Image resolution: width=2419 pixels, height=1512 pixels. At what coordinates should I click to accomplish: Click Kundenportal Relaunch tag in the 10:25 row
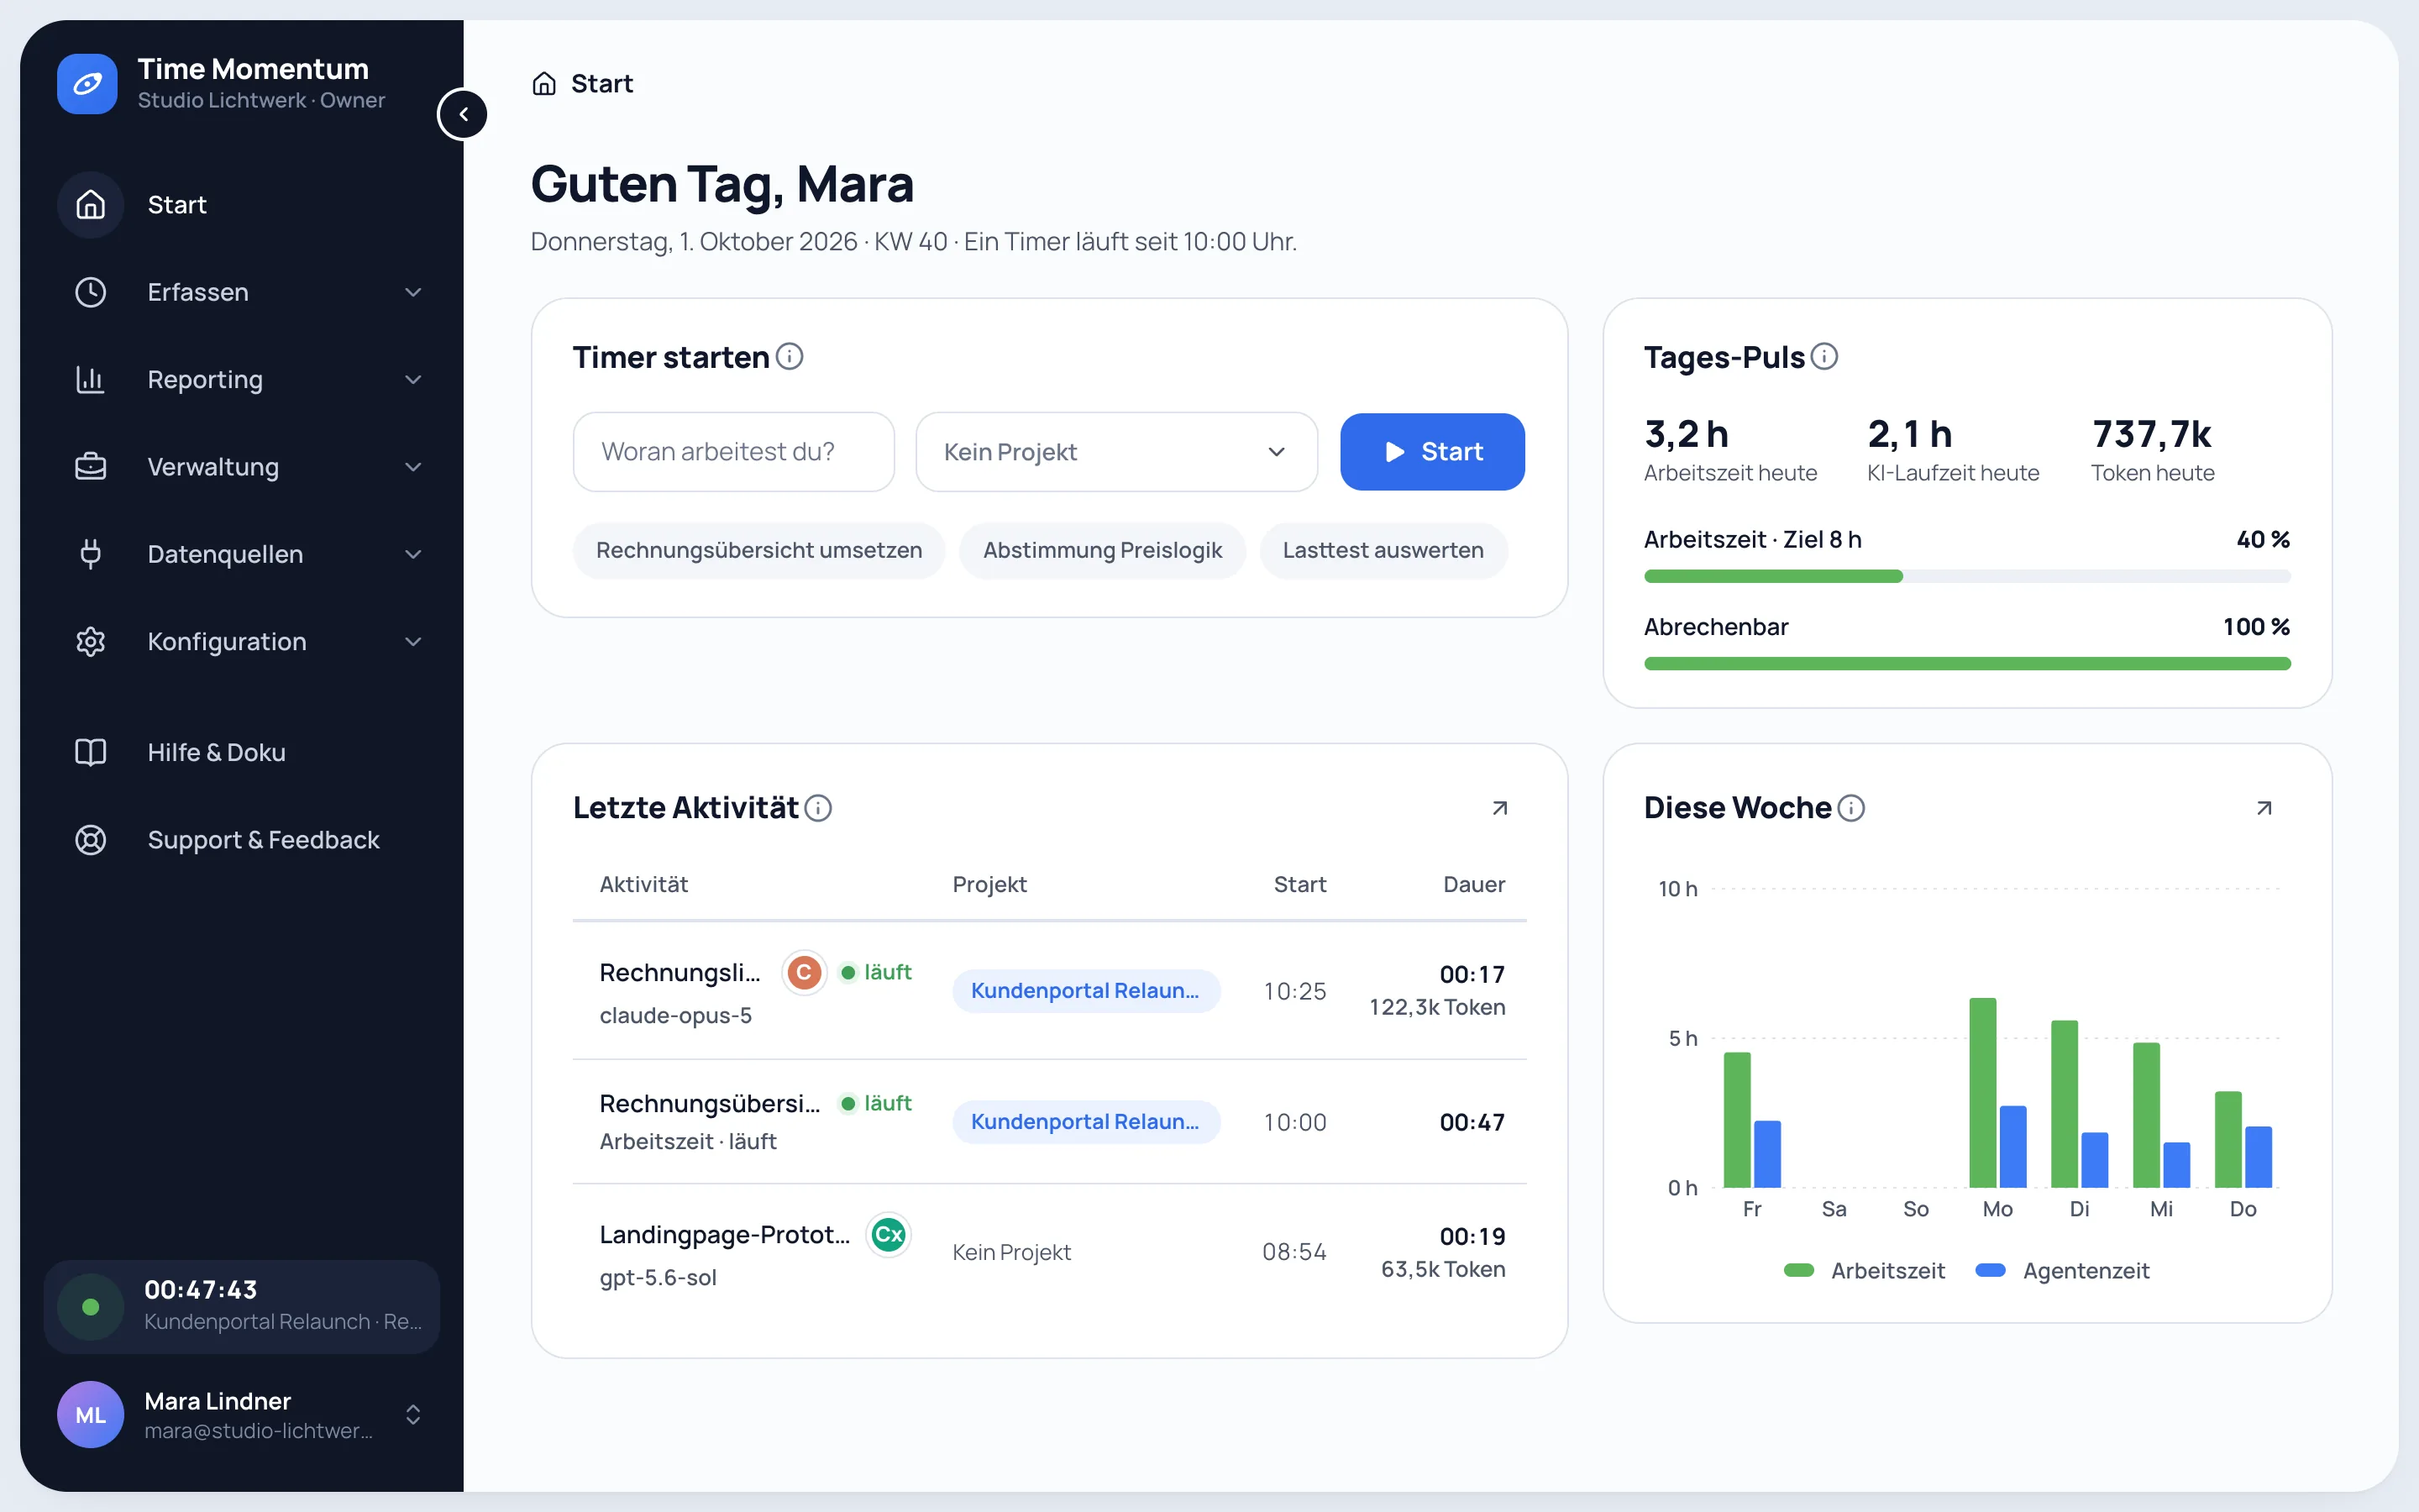(1085, 991)
